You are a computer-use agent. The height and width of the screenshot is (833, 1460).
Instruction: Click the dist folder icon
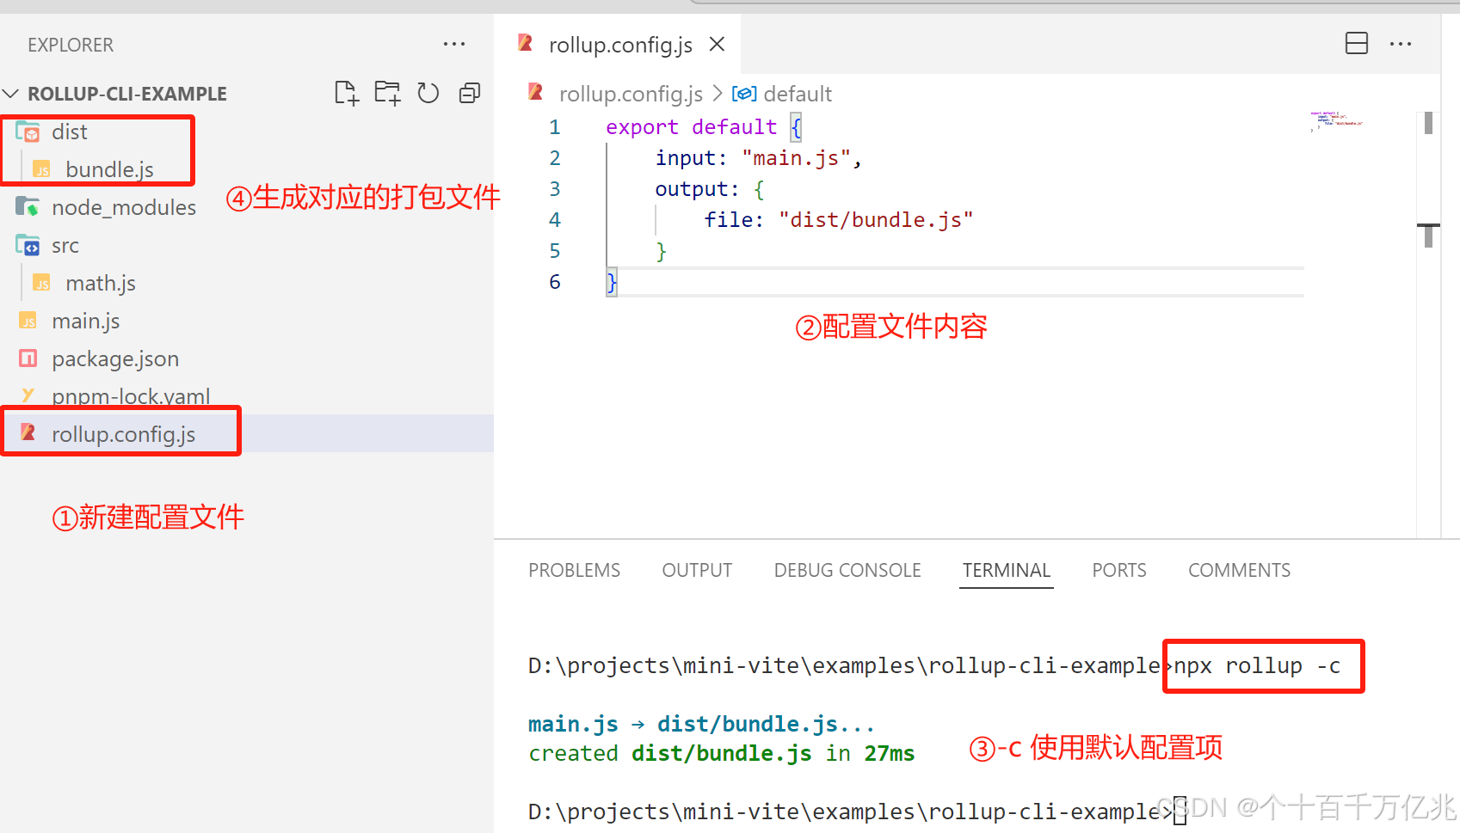(28, 132)
